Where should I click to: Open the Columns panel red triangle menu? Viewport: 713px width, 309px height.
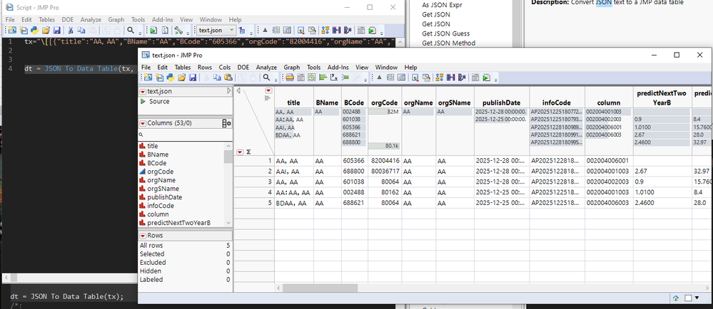tap(143, 123)
